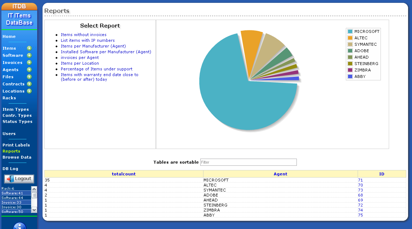Click history list scroll up arrow
The image size is (412, 229).
coord(34,189)
